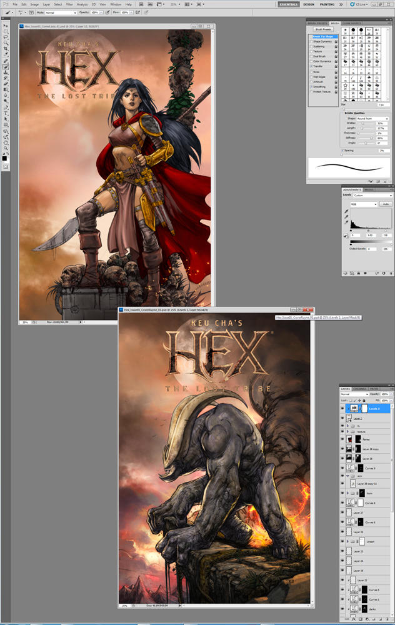Select the Crop tool in toolbox
Screen dimensions: 395x625
(6, 49)
